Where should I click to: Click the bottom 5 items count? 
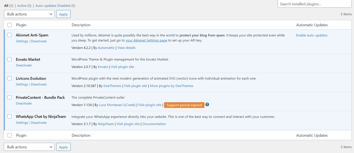click(x=346, y=147)
